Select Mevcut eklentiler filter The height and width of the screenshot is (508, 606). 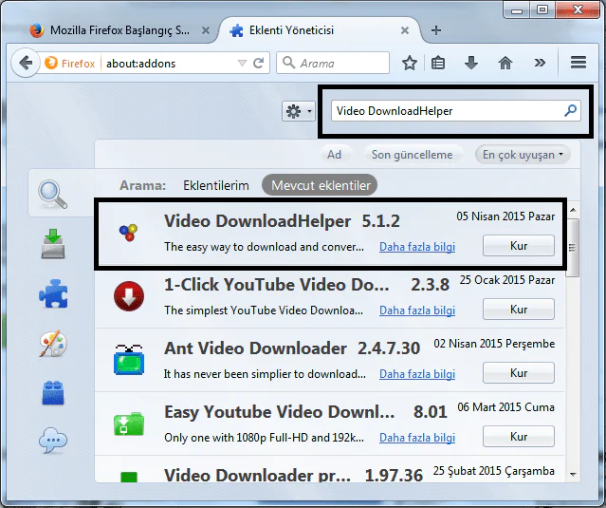click(x=320, y=185)
